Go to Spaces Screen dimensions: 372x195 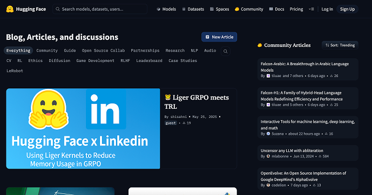219,9
